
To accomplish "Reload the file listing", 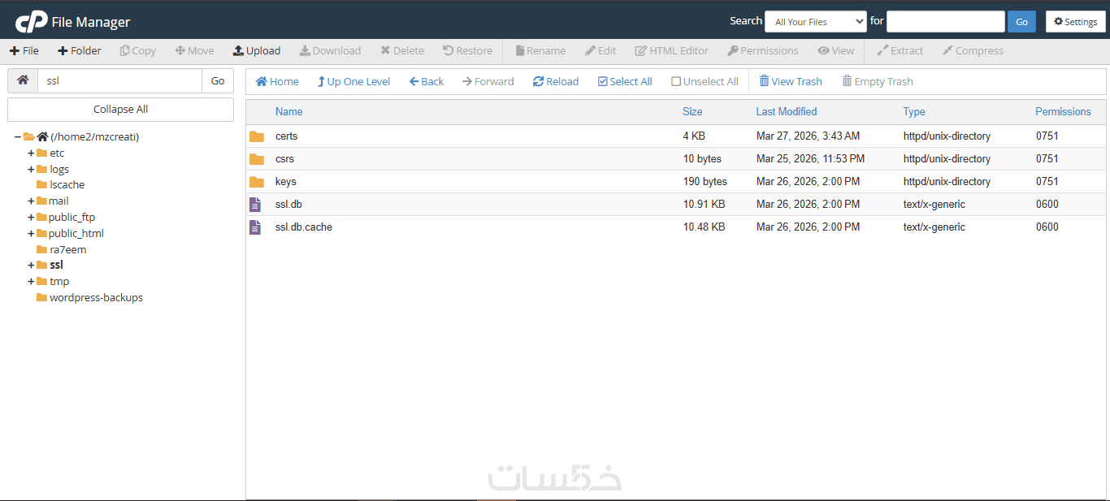I will pos(556,81).
